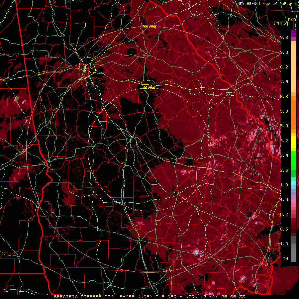299x299 pixels.
Task: Click the bright green band of the color bar
Action: click(293, 160)
